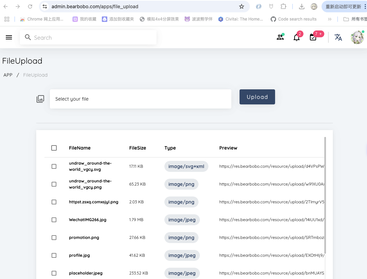Open the hamburger navigation menu
367x279 pixels.
(9, 37)
